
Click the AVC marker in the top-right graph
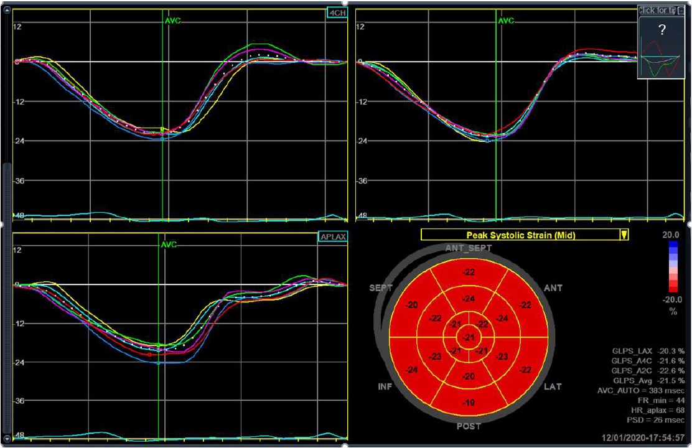tap(506, 21)
